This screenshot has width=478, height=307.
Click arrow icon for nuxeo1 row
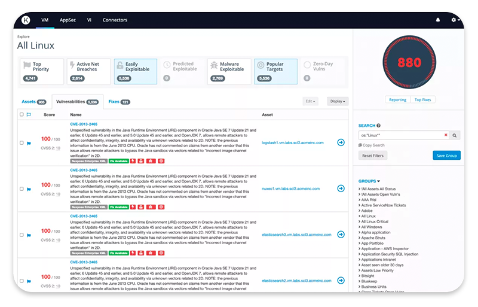click(x=341, y=189)
